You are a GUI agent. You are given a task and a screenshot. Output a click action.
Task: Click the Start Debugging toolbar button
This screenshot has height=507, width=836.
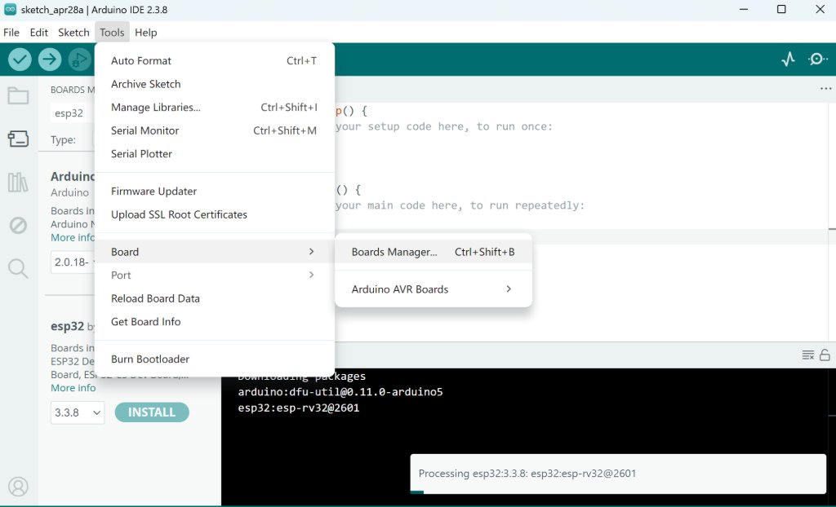80,60
